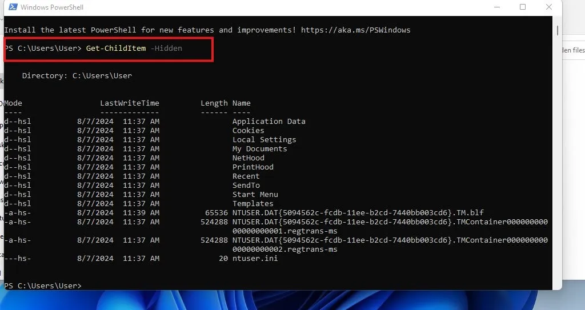Screen dimensions: 585x310
Task: Select the NetHood directory entry
Action: coord(248,158)
